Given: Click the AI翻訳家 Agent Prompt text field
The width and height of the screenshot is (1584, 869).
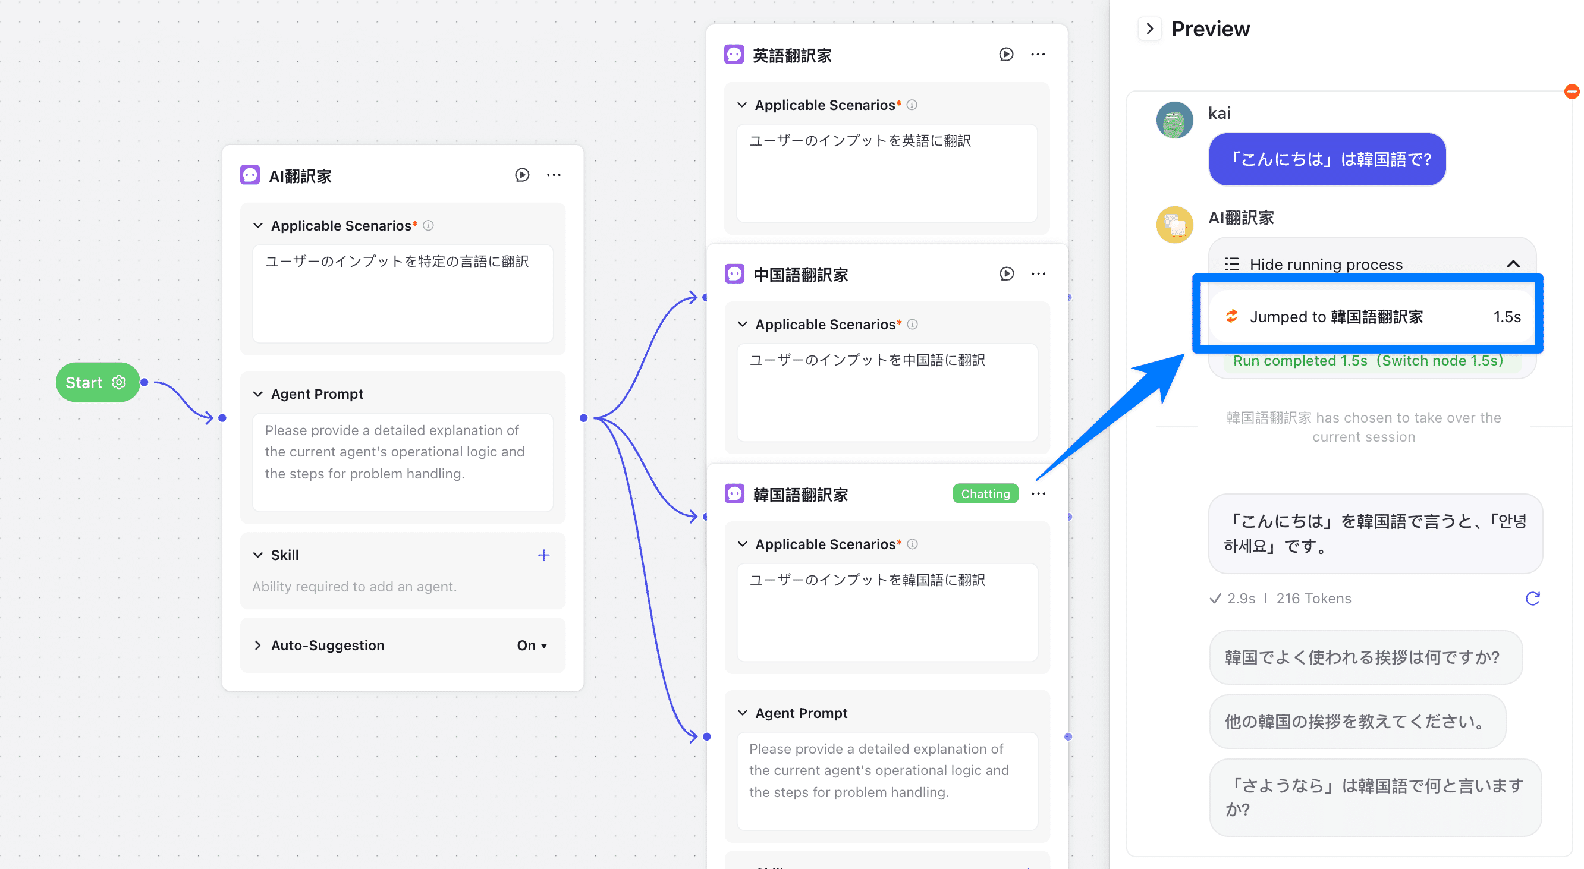Looking at the screenshot, I should click(x=403, y=461).
